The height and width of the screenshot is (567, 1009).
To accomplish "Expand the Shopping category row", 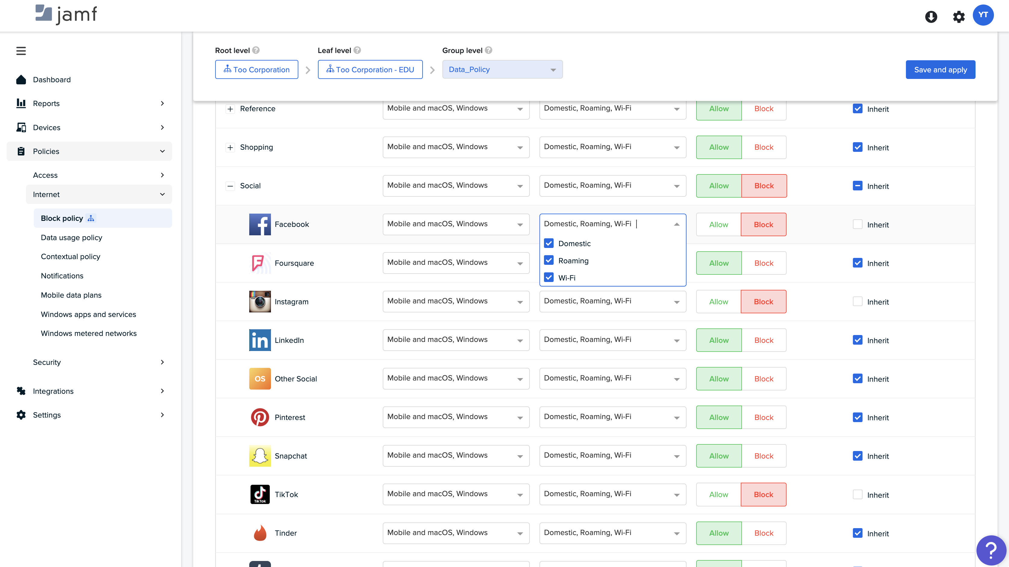I will click(x=230, y=148).
